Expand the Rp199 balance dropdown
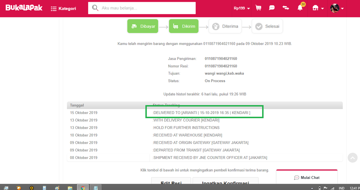Viewport: 360px width, 190px height. click(242, 8)
